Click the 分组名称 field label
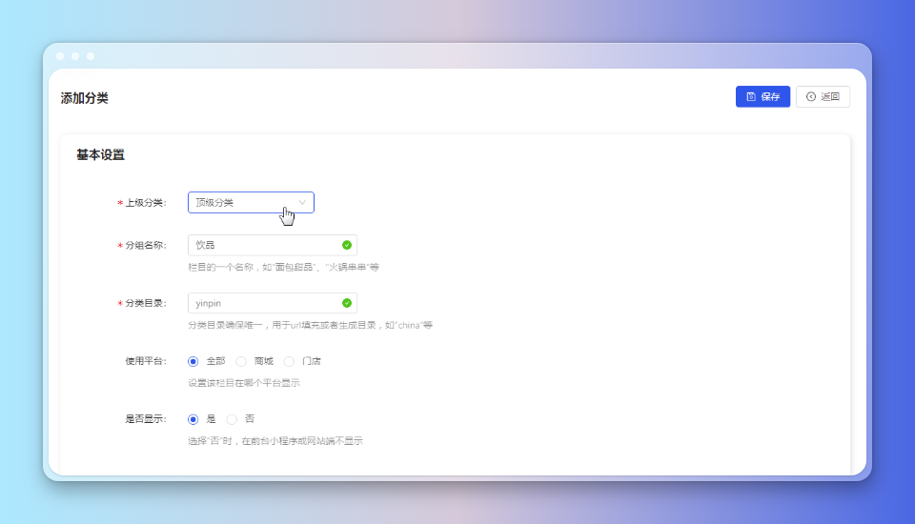 point(146,245)
